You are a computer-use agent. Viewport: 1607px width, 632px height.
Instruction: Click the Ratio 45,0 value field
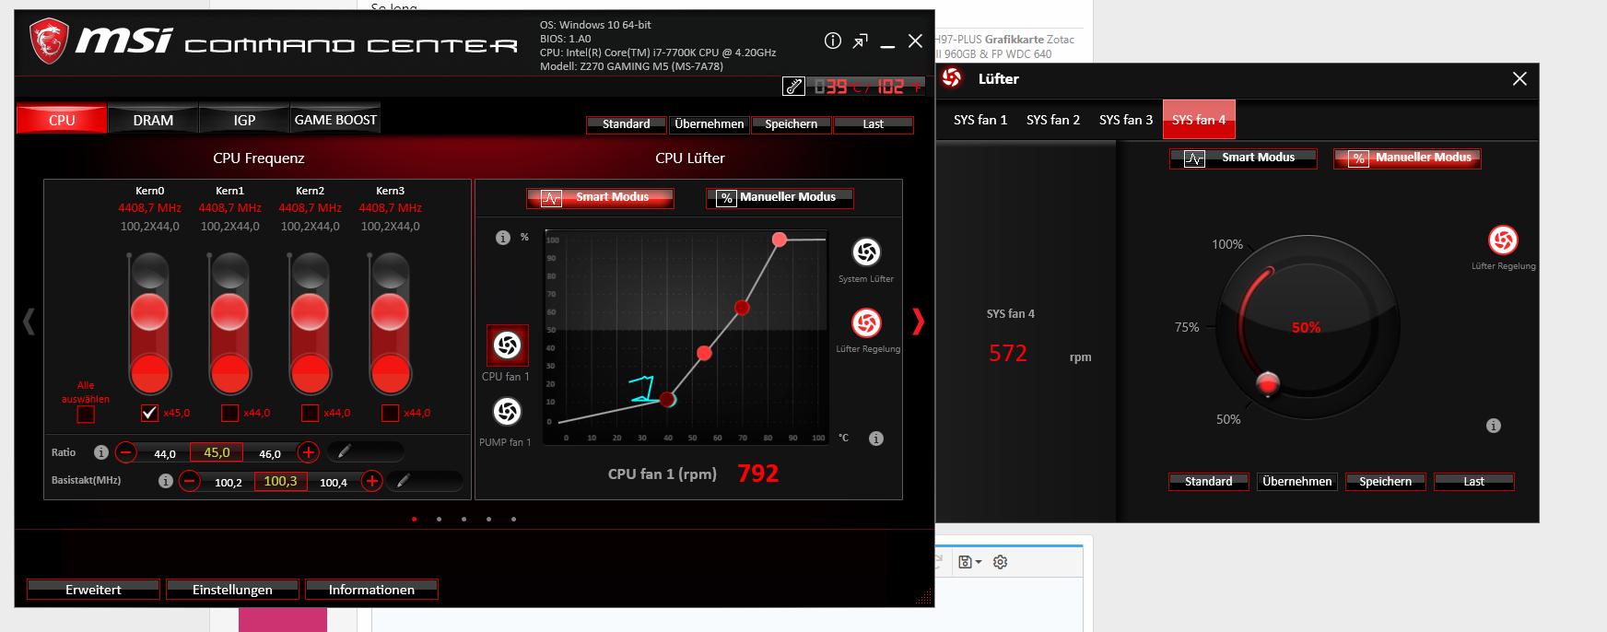pos(217,452)
